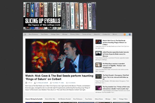Click the calendar icon beside post time
The width and height of the screenshot is (155, 103).
tap(26, 83)
